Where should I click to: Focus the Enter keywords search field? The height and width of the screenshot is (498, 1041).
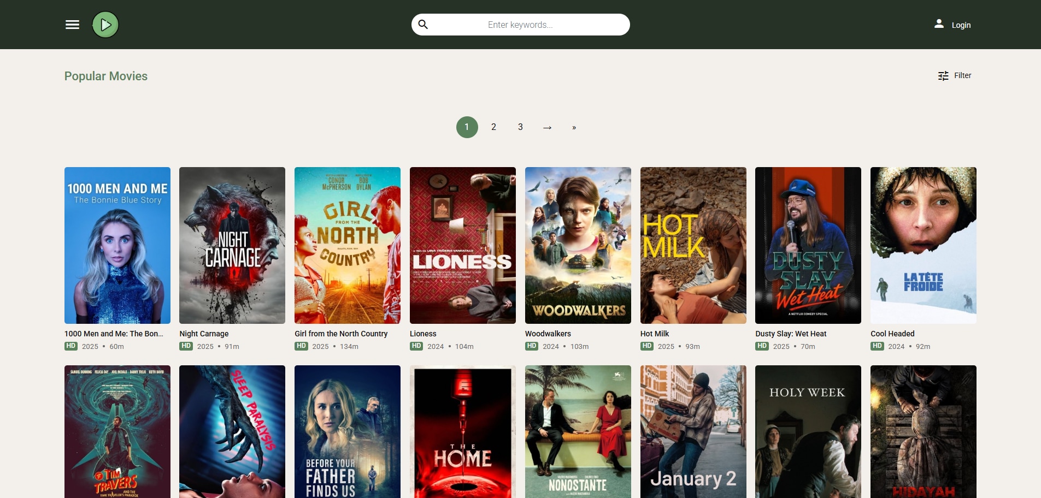tap(520, 25)
